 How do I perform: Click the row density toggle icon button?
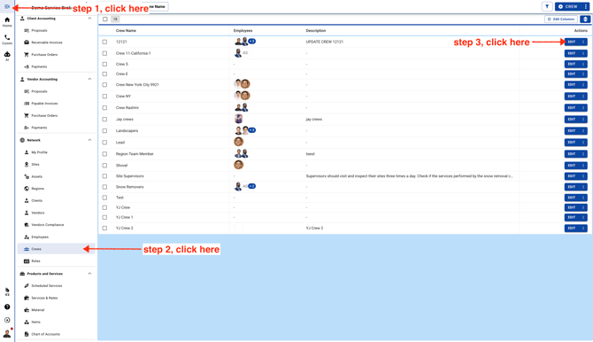tap(585, 19)
